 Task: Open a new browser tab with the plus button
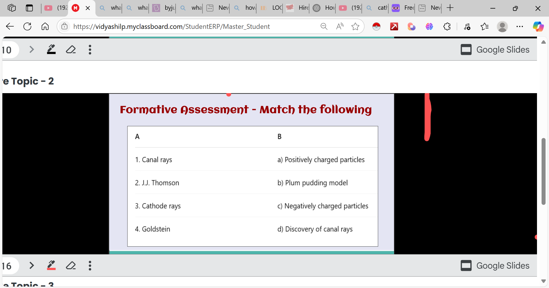coord(450,8)
